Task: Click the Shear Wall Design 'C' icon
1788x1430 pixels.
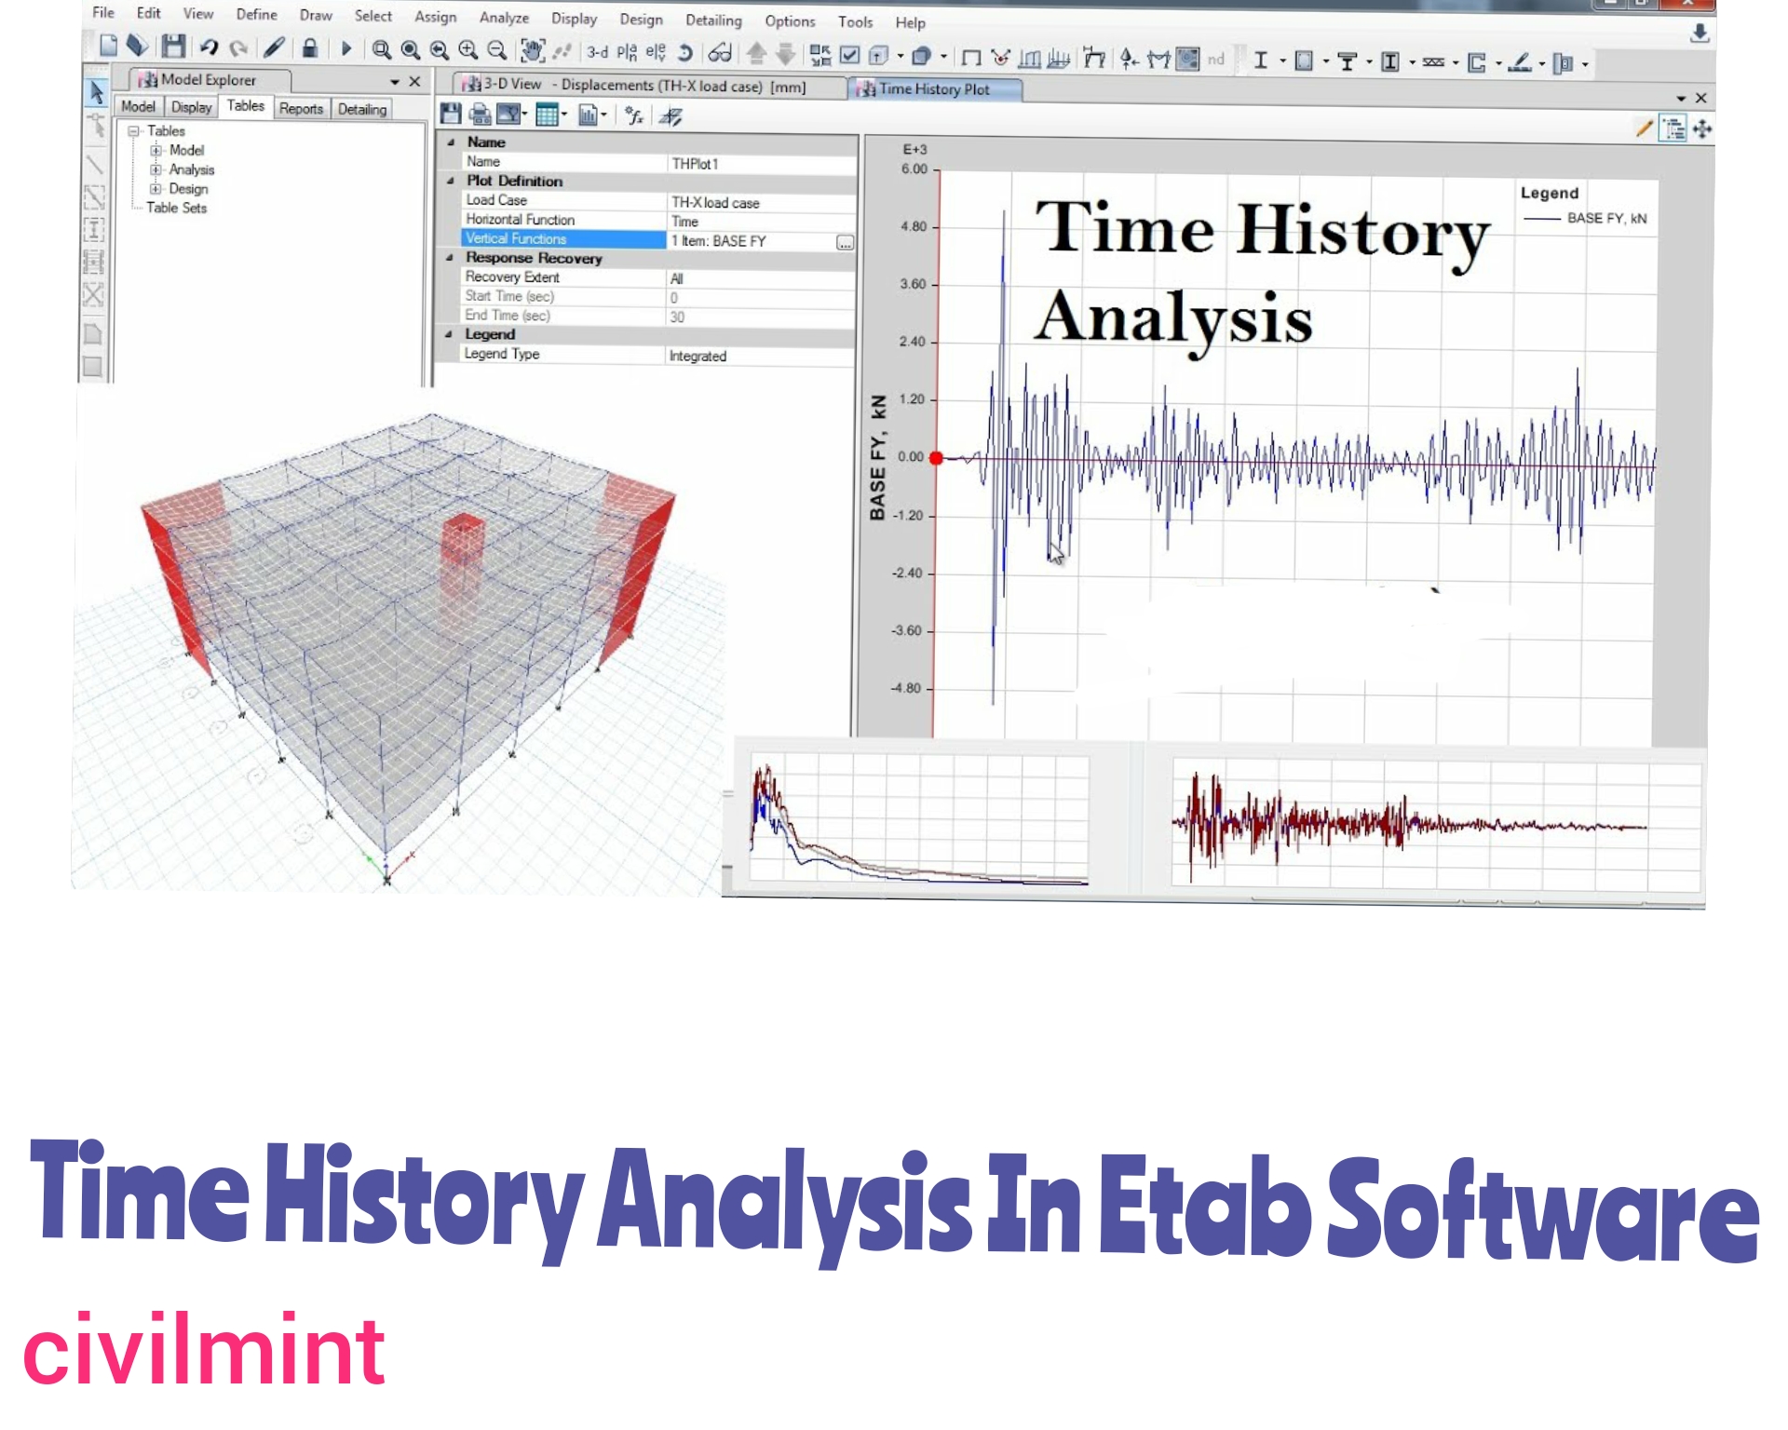Action: pos(1476,63)
